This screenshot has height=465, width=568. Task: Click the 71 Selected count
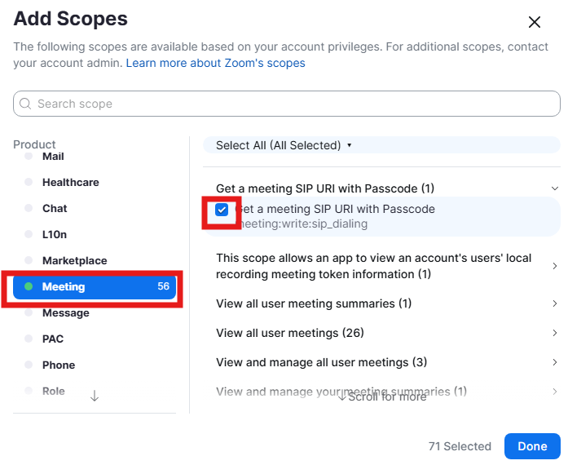pyautogui.click(x=460, y=446)
